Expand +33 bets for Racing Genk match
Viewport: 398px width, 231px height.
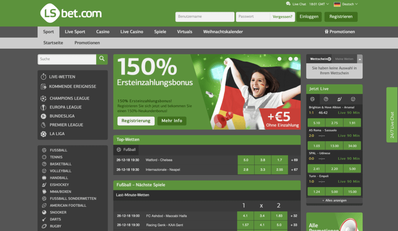pos(294,225)
